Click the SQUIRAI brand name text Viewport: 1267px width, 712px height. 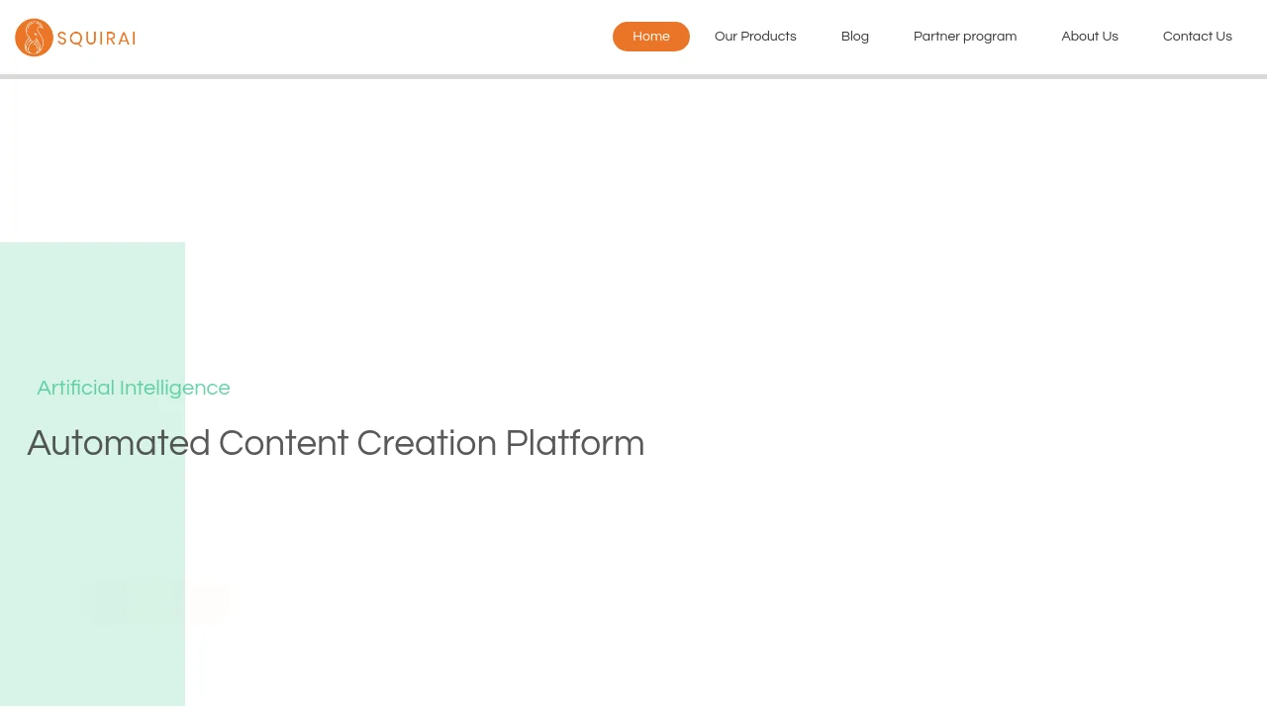point(96,39)
